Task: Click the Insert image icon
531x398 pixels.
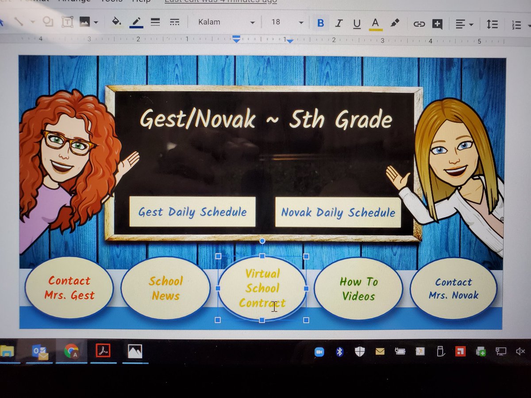Action: (85, 22)
